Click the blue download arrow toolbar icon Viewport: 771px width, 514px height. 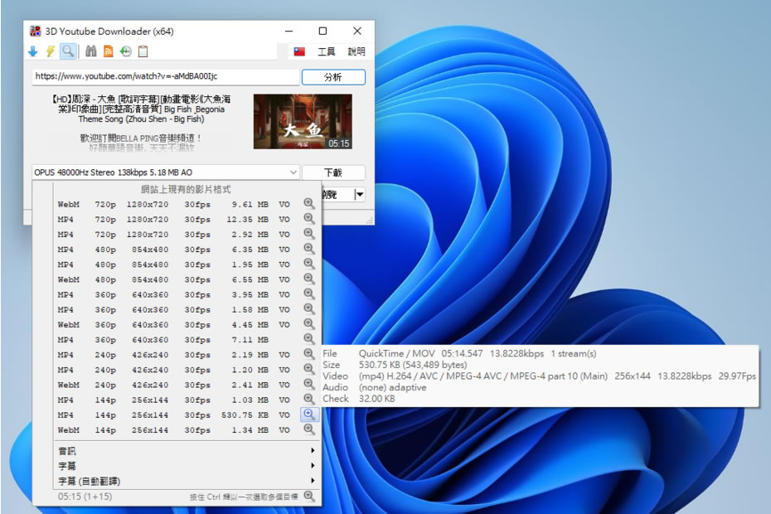click(x=33, y=51)
